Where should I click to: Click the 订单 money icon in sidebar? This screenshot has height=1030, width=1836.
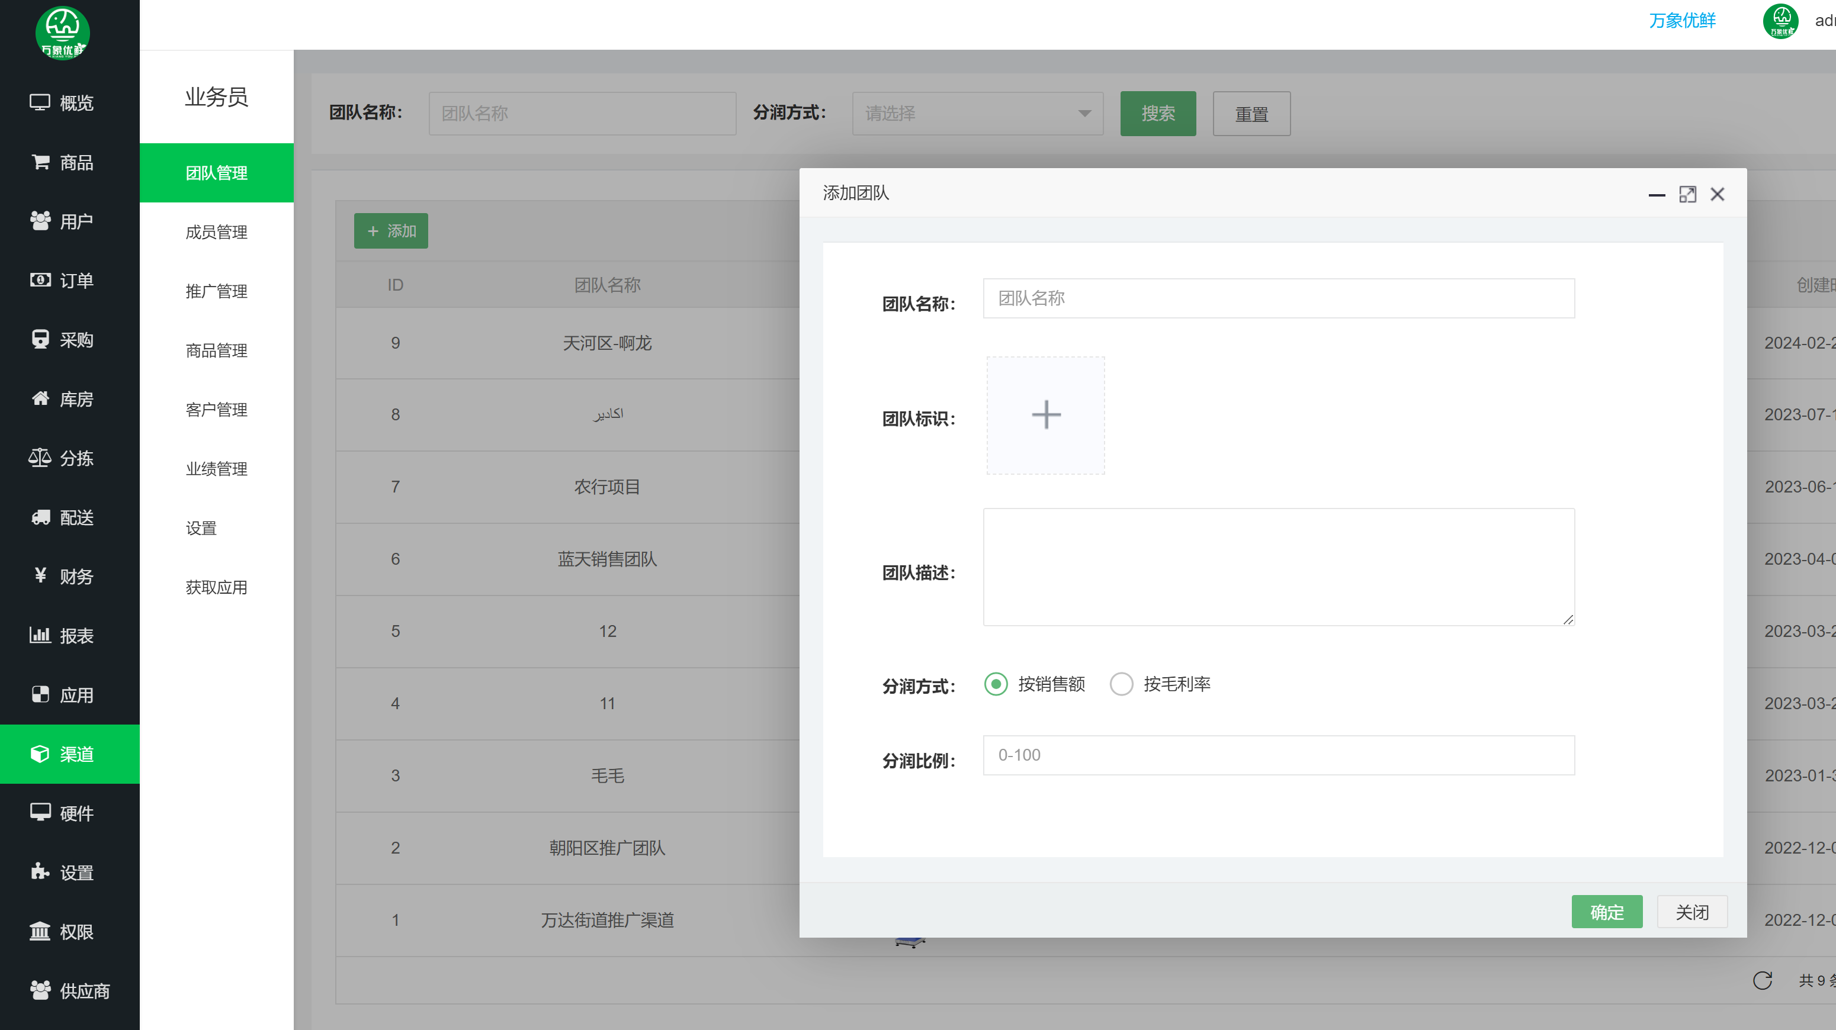coord(41,281)
